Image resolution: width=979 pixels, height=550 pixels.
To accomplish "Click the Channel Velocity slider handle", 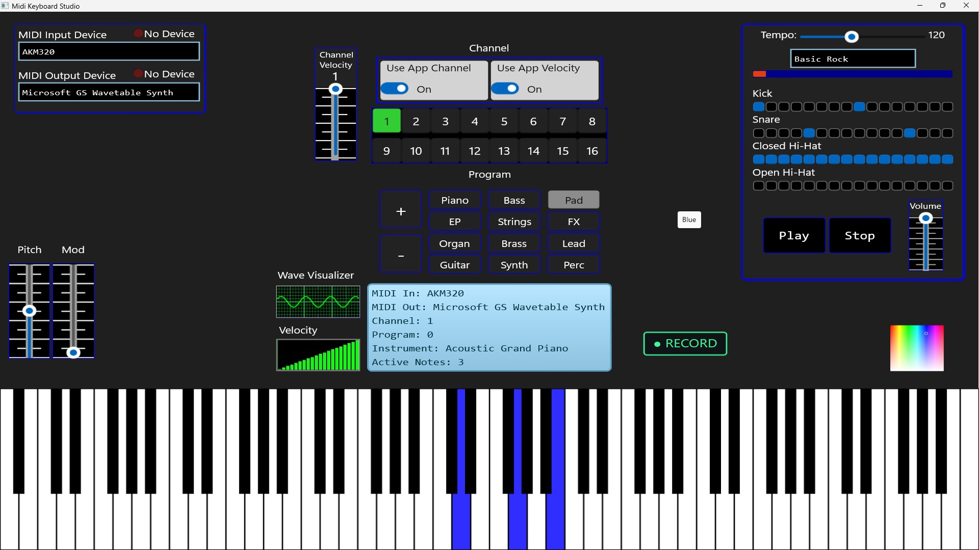I will pyautogui.click(x=335, y=89).
